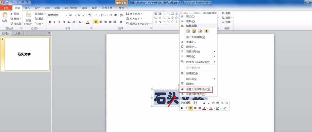Toggle Underline in the ribbon font group
This screenshot has width=312, height=132.
pos(59,22)
